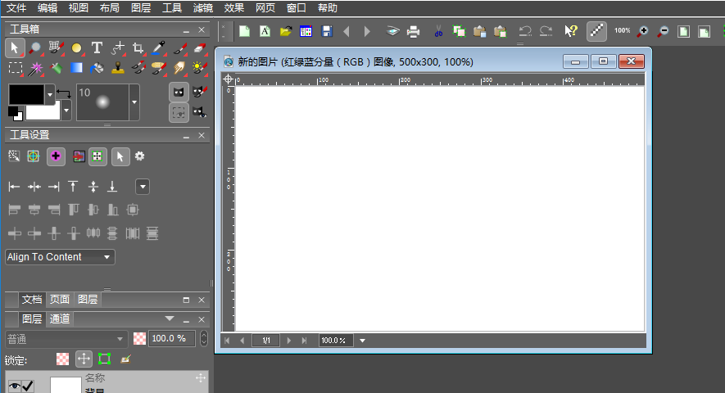Screen dimensions: 725x393
Task: Hide the background layer using eye icon
Action: point(14,386)
